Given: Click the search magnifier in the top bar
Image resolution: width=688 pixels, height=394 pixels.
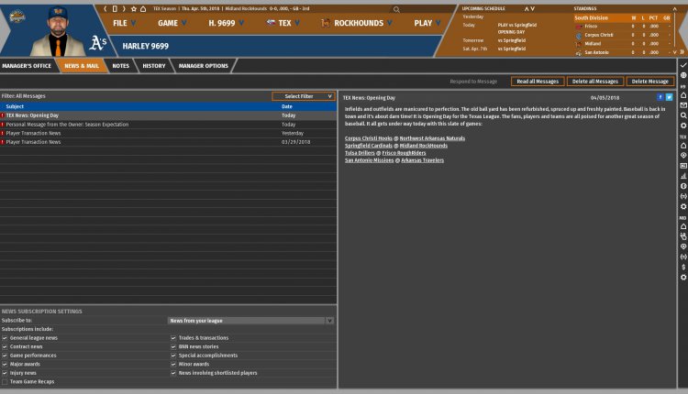Looking at the screenshot, I should pyautogui.click(x=395, y=8).
